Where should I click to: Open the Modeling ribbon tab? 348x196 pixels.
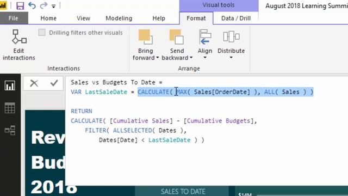click(119, 18)
